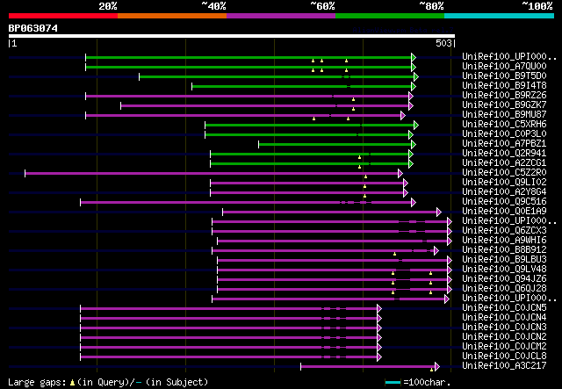Click the purple ~60% identity color segment

click(x=281, y=16)
